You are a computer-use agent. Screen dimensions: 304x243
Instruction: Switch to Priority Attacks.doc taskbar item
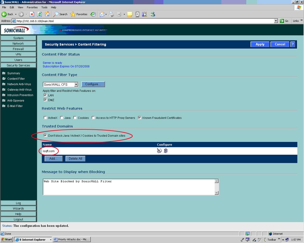(72, 239)
